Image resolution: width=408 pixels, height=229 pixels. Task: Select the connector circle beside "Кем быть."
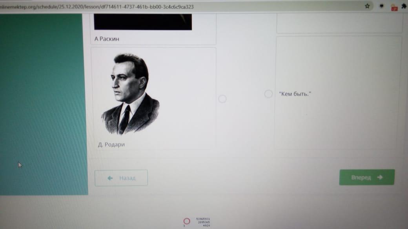(268, 94)
